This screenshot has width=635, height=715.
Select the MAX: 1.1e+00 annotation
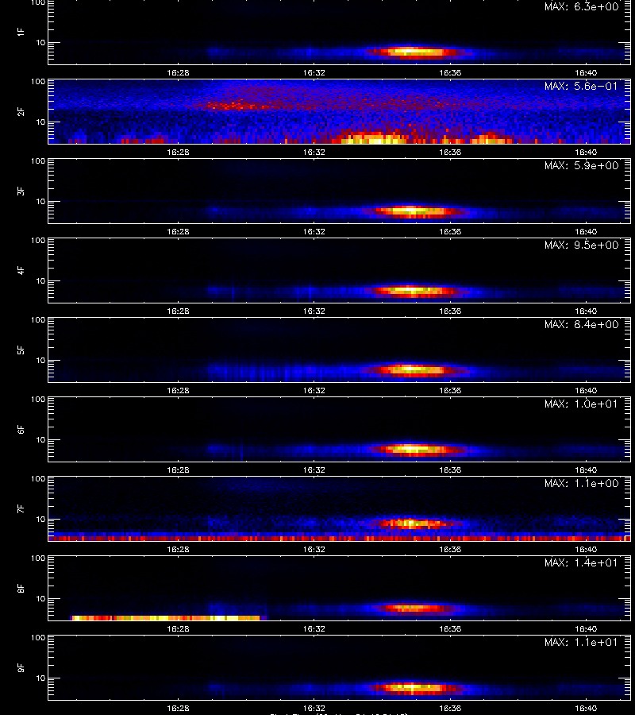(x=582, y=483)
